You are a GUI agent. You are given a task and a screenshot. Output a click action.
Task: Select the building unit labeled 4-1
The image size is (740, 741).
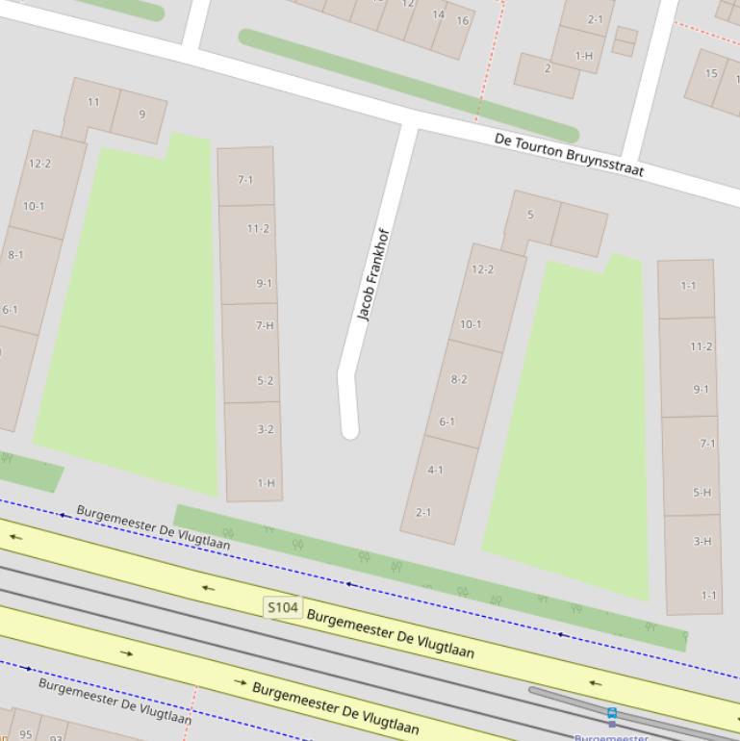click(x=436, y=471)
